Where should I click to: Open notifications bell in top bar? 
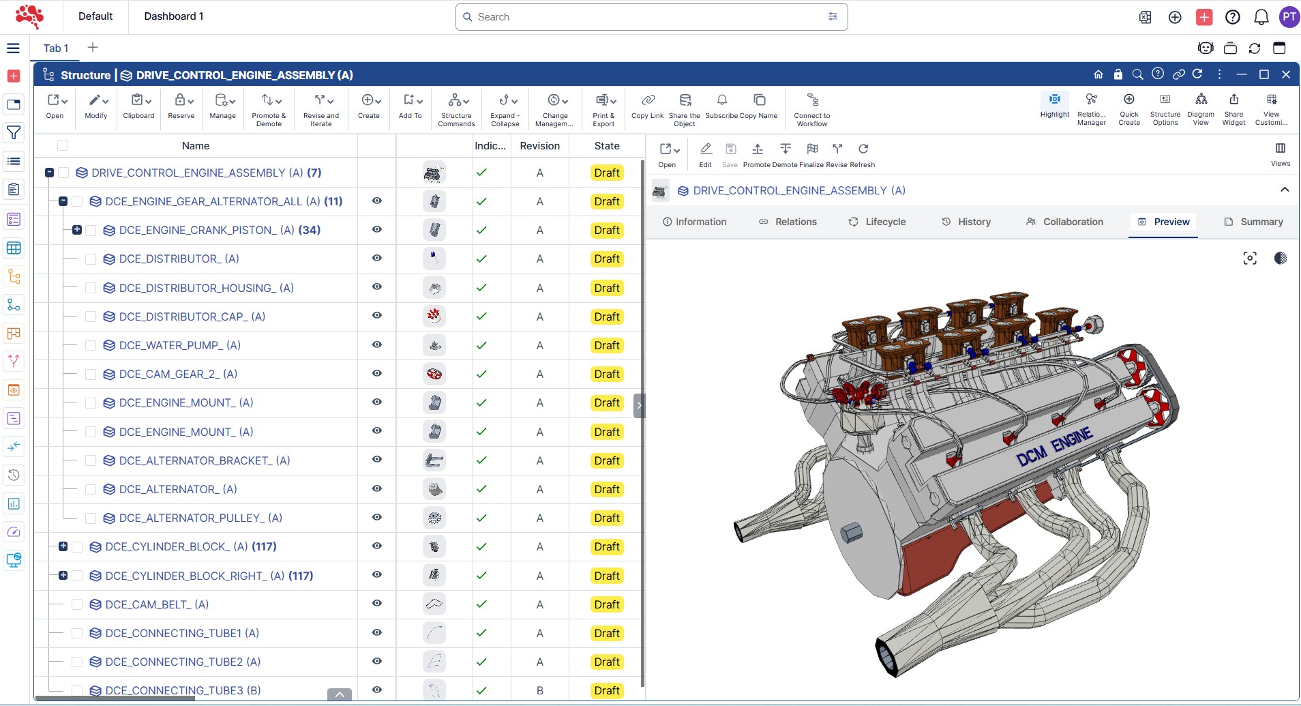pos(1261,17)
